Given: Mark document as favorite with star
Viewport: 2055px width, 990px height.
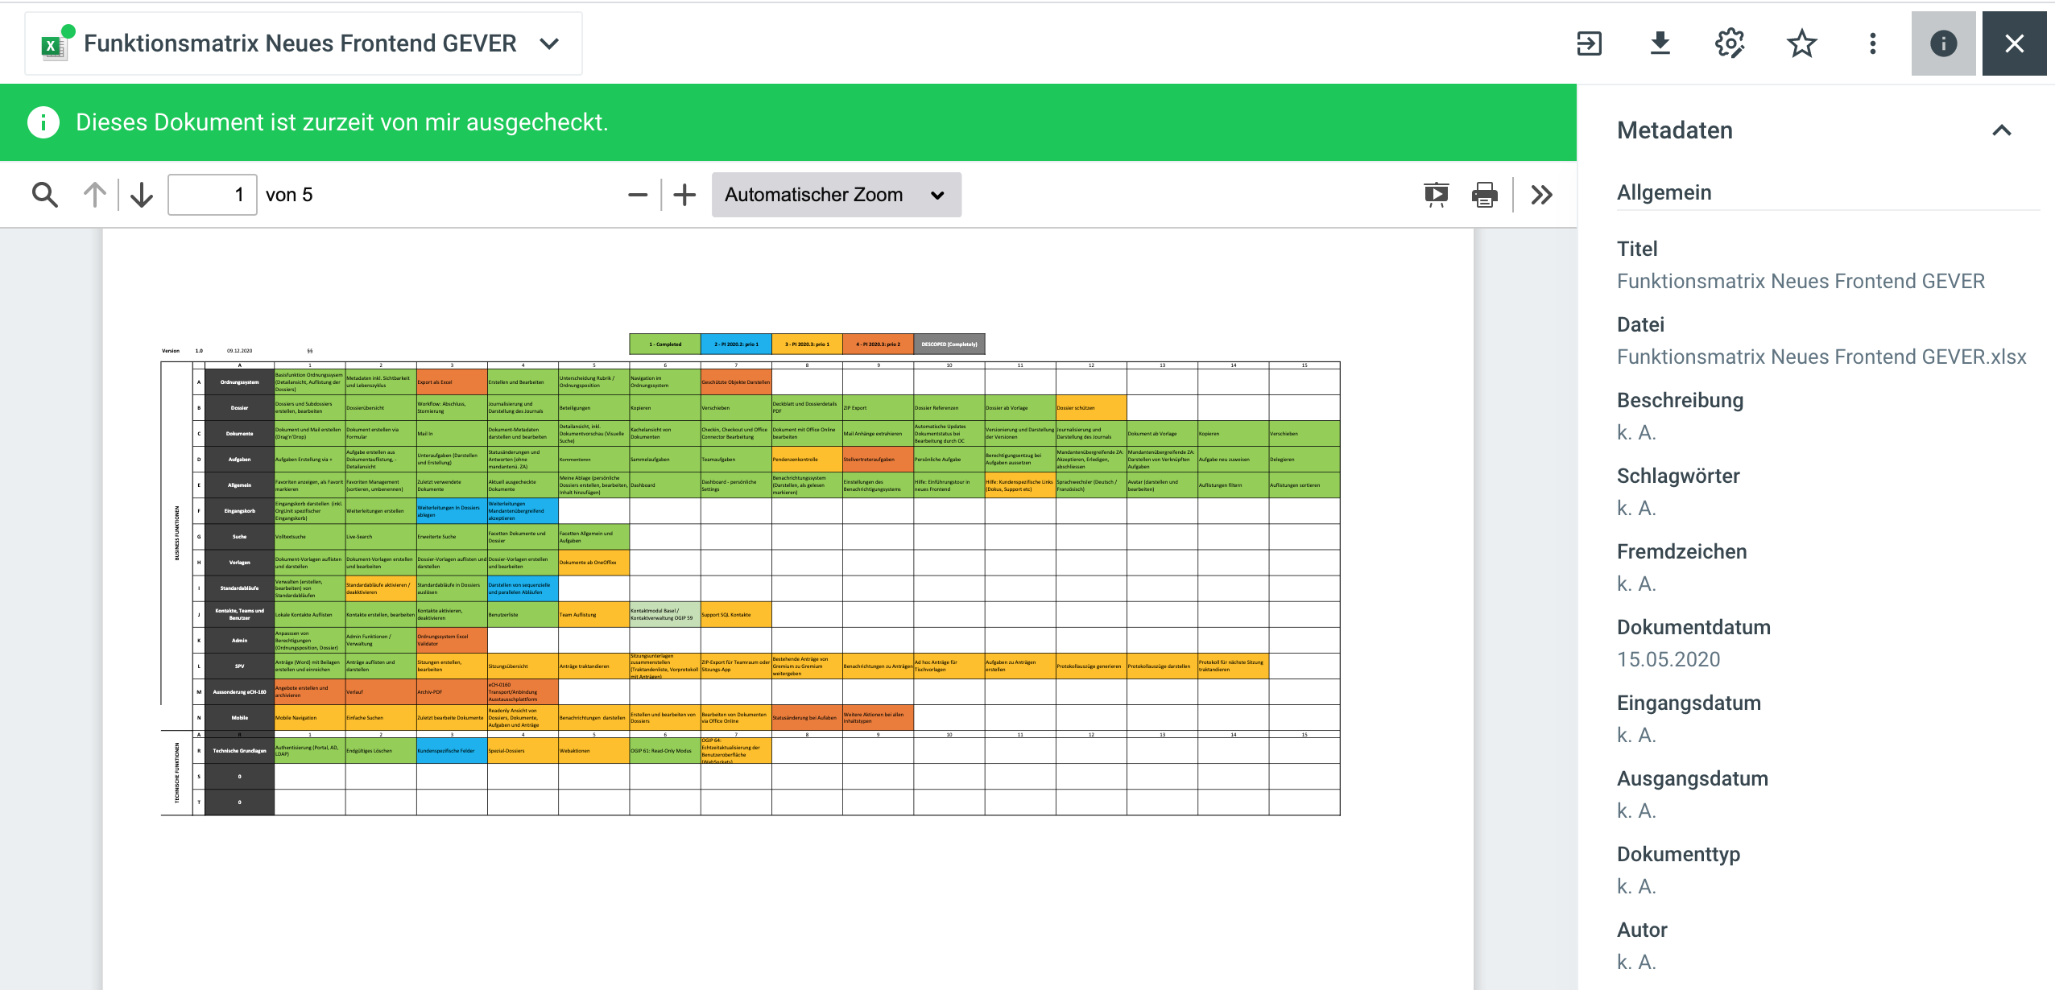Looking at the screenshot, I should coord(1801,43).
